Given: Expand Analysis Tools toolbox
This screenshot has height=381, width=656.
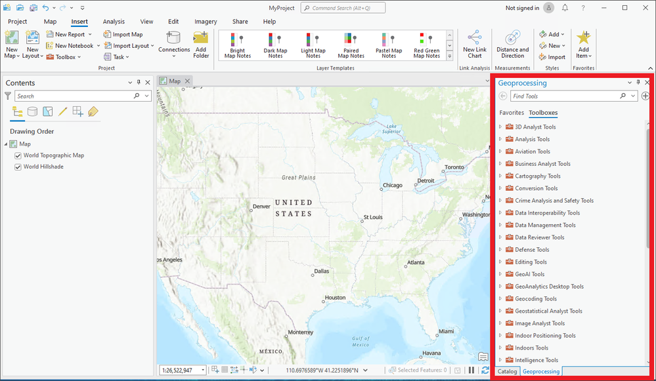Looking at the screenshot, I should coord(500,139).
